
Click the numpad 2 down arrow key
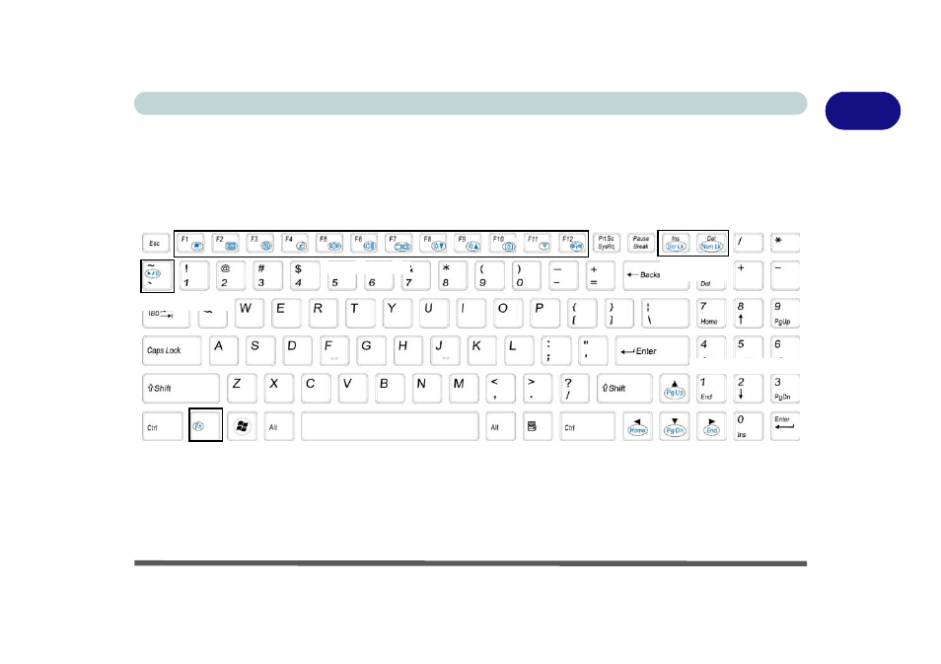coord(749,389)
